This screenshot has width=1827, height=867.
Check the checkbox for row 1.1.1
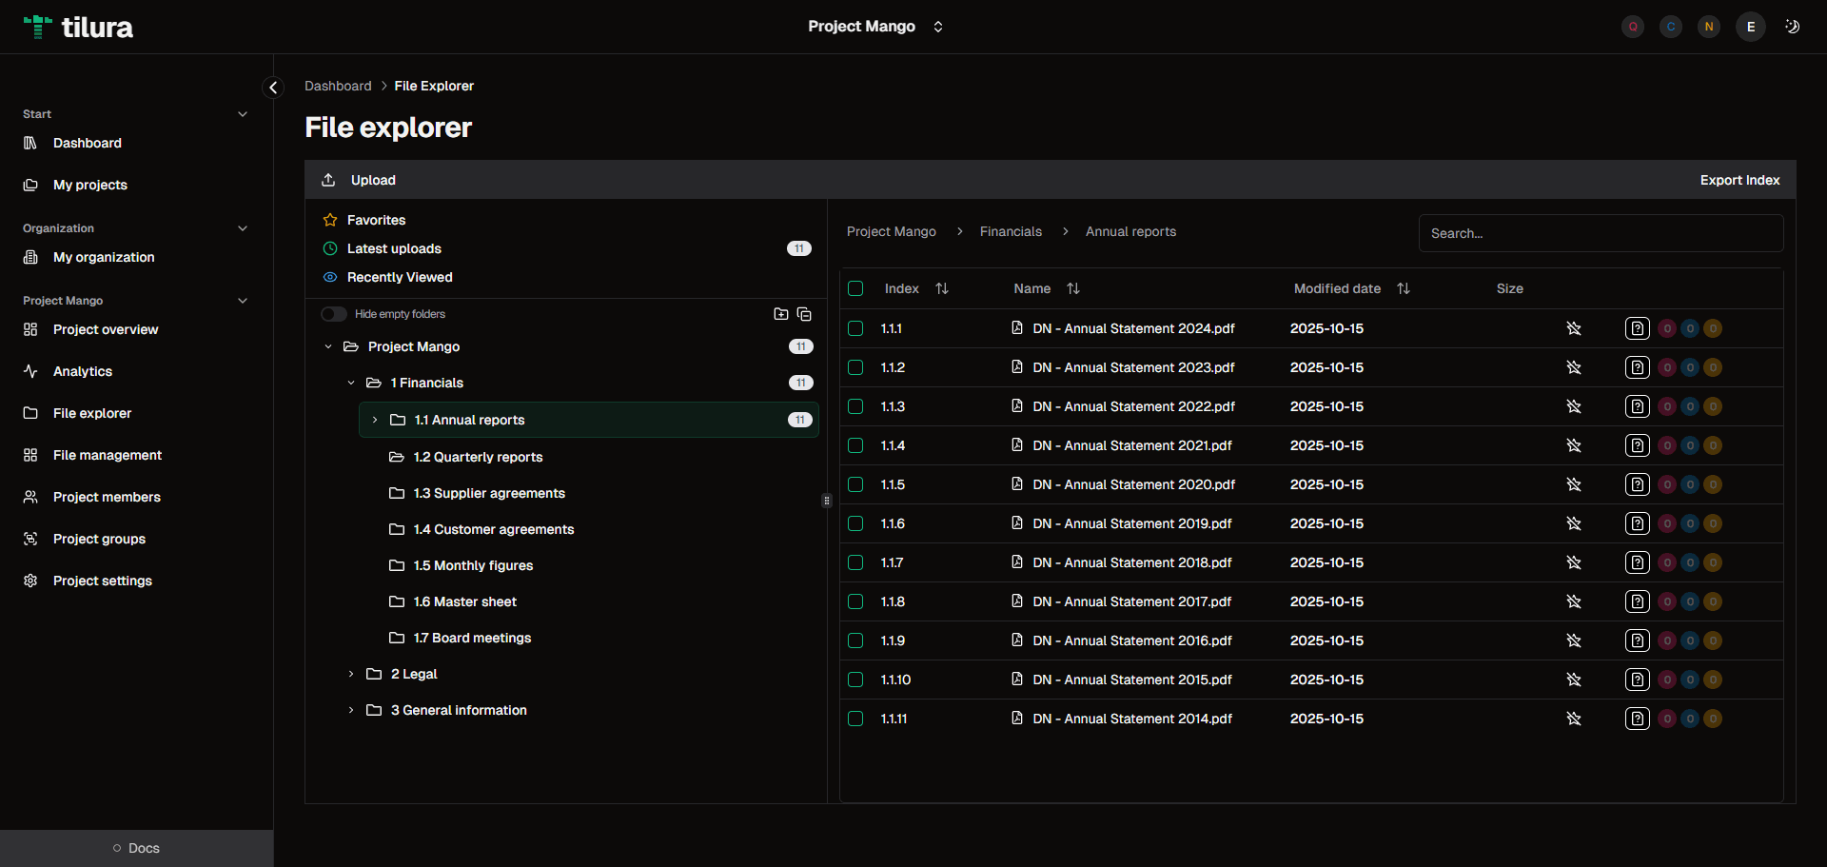tap(855, 328)
